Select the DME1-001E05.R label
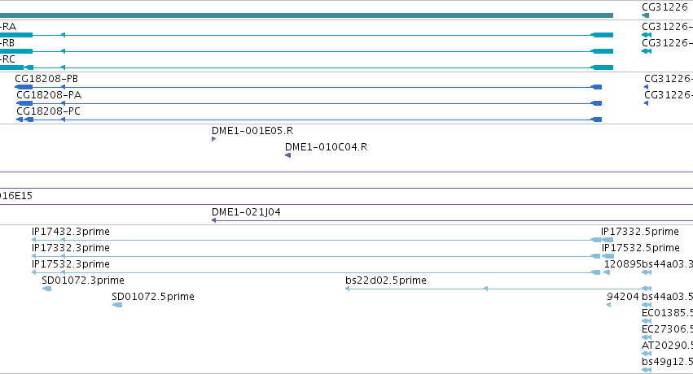The width and height of the screenshot is (693, 374). [x=252, y=131]
